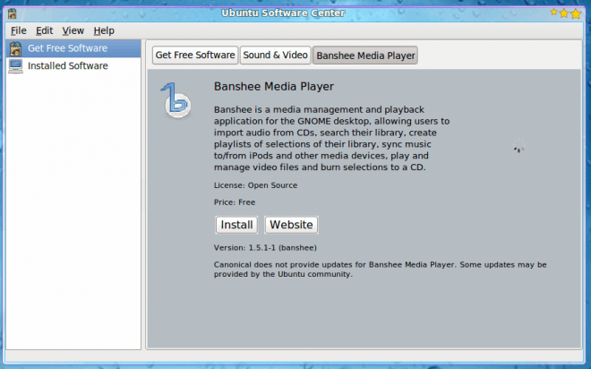Click the loading spinner in details pane
Image resolution: width=591 pixels, height=369 pixels.
click(x=518, y=150)
